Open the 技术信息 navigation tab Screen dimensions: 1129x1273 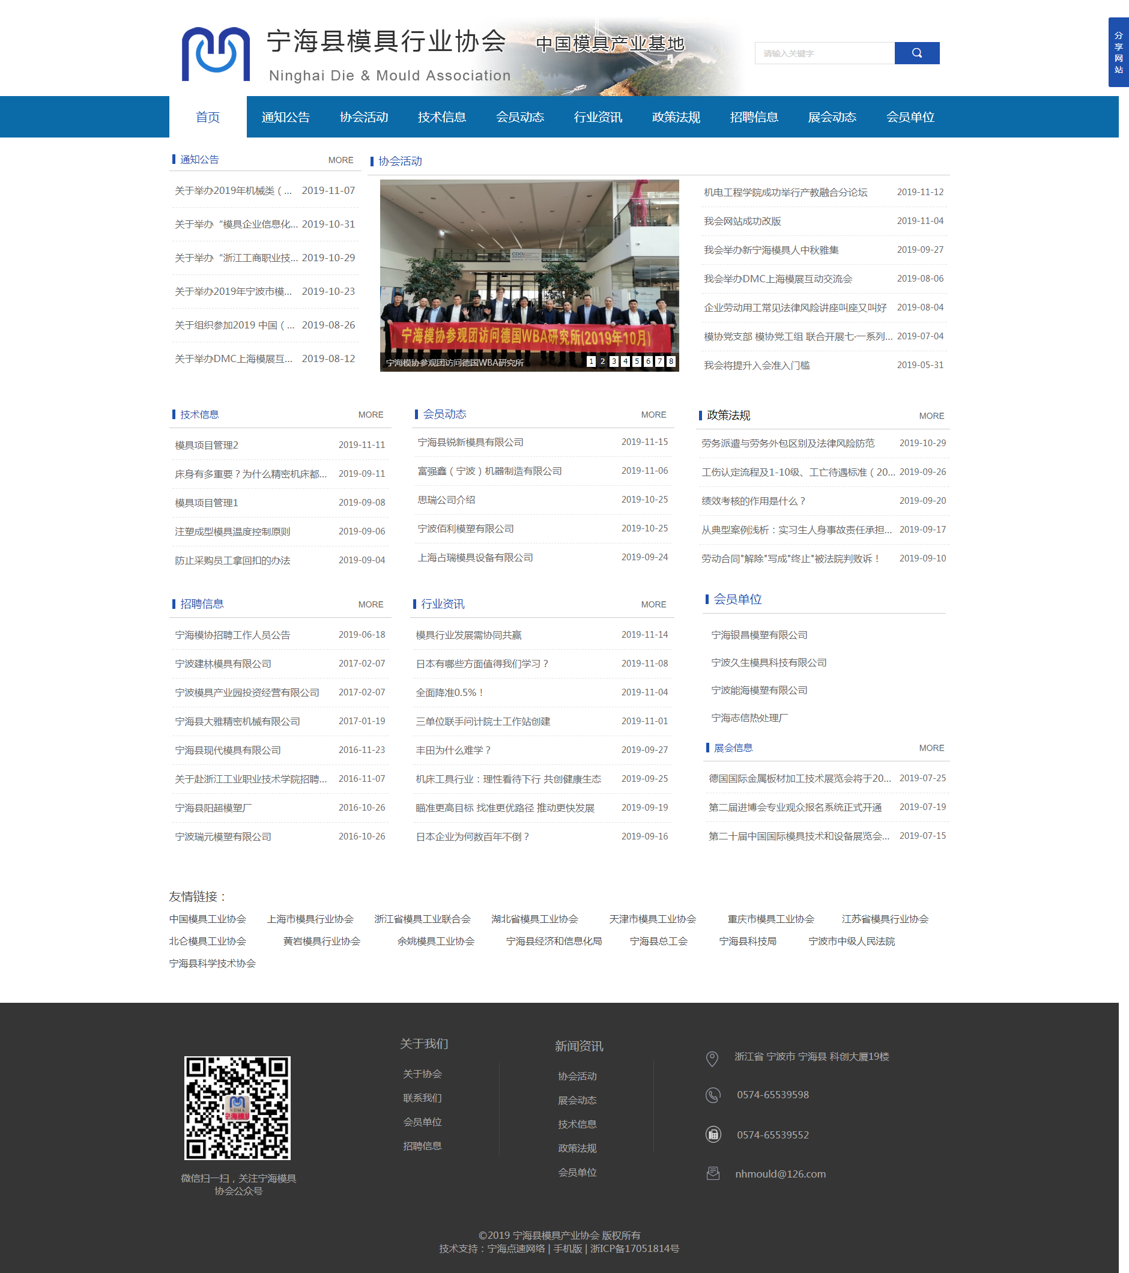441,117
